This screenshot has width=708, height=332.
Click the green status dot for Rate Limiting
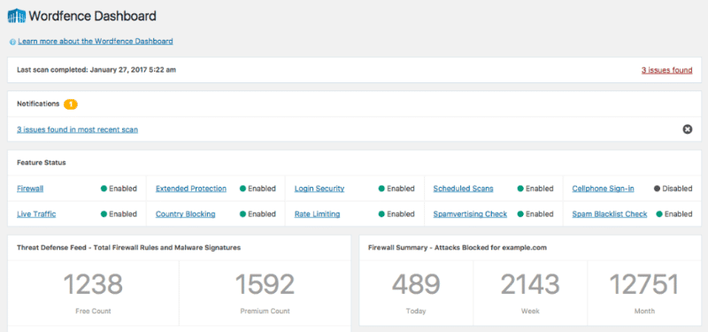point(381,214)
